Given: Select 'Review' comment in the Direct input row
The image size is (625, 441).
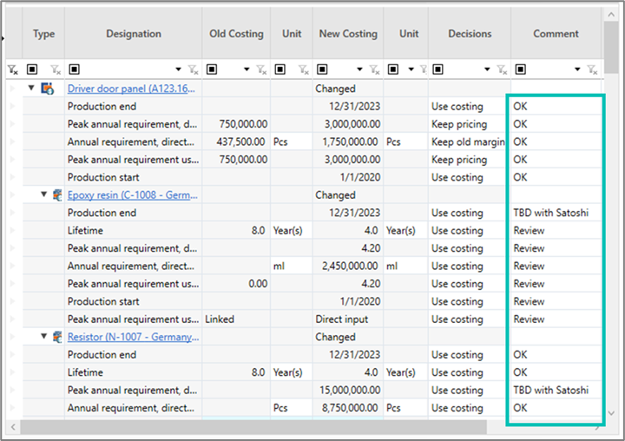Looking at the screenshot, I should (556, 319).
